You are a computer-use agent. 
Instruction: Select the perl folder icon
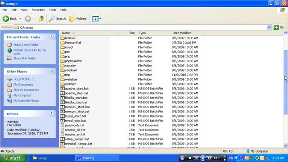tap(63, 52)
